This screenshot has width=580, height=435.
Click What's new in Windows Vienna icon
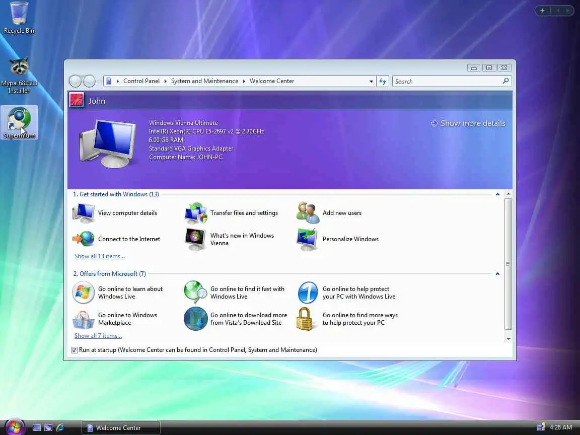[x=195, y=239]
